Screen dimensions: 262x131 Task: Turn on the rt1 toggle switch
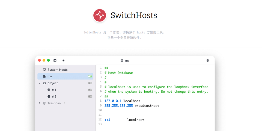(90, 90)
